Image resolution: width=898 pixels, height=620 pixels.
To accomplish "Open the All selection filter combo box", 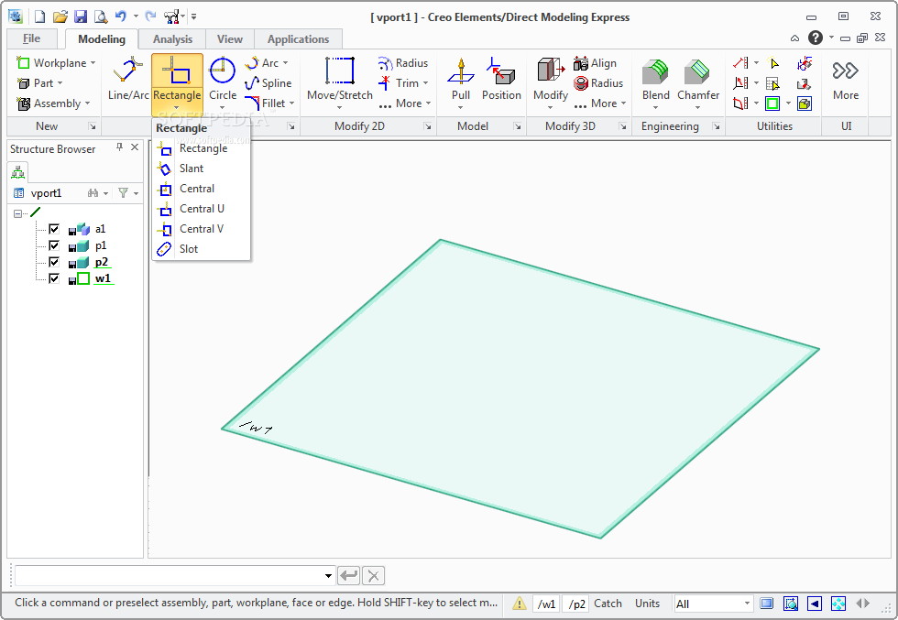I will (x=713, y=604).
